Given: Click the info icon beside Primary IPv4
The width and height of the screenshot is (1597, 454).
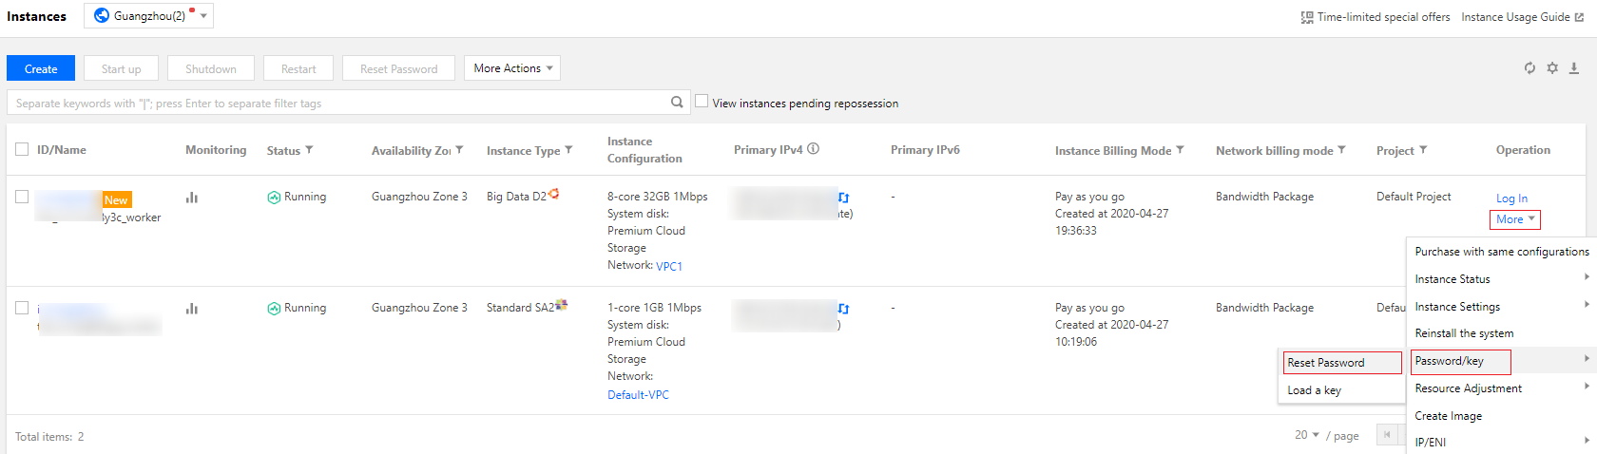Looking at the screenshot, I should click(814, 149).
